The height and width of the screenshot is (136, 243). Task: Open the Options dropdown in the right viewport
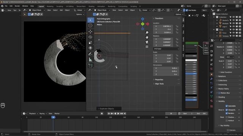coord(179,14)
